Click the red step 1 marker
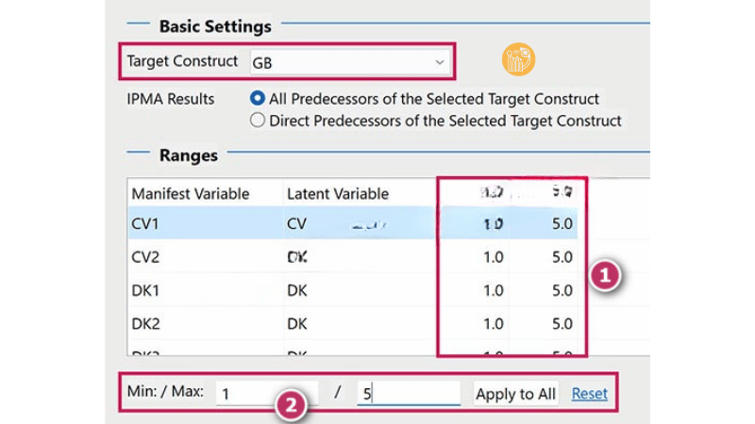The height and width of the screenshot is (424, 755). tap(605, 276)
